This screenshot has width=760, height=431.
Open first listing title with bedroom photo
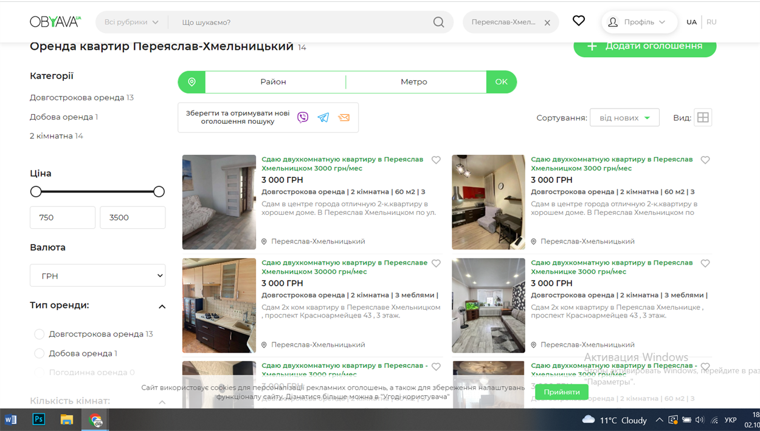(342, 164)
